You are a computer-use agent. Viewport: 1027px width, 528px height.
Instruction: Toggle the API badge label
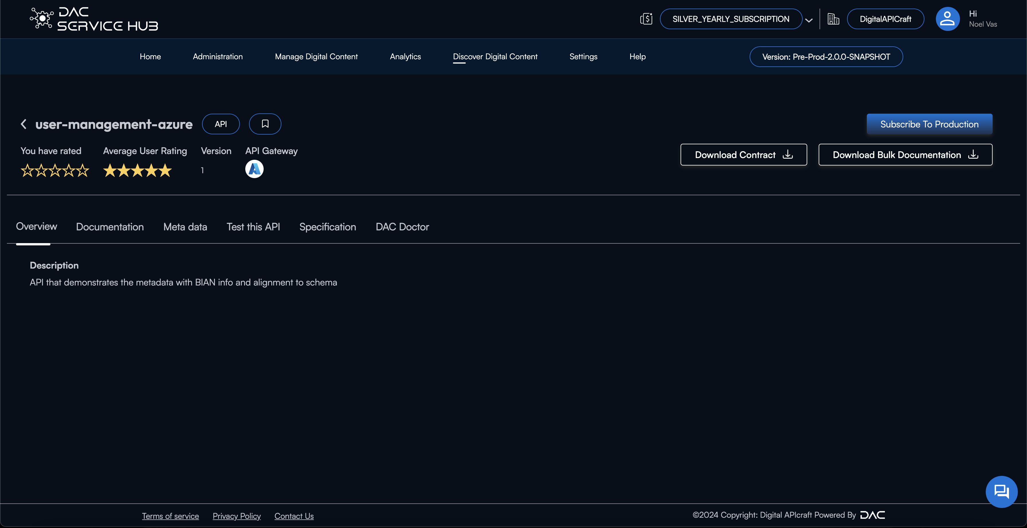click(220, 124)
